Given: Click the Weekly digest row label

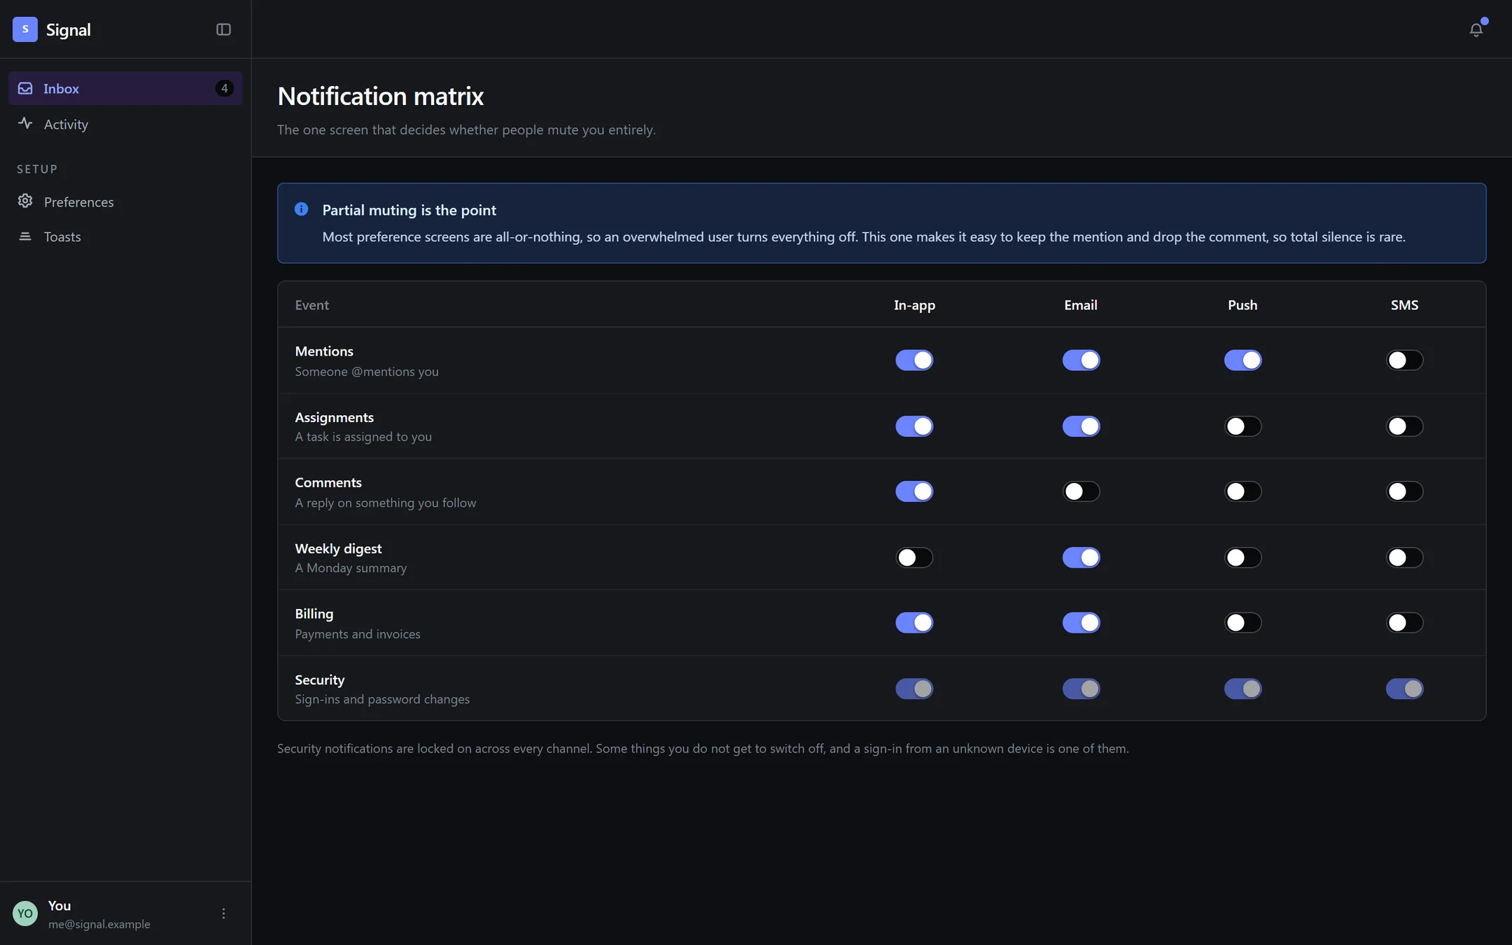Looking at the screenshot, I should tap(338, 548).
